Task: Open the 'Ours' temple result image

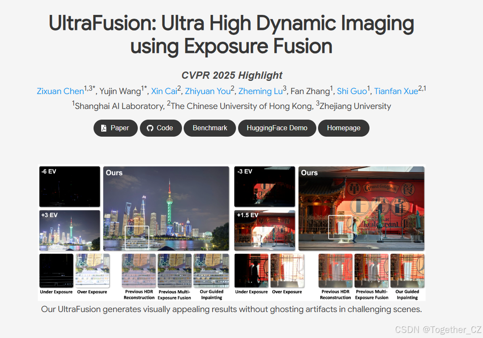Action: pos(361,208)
